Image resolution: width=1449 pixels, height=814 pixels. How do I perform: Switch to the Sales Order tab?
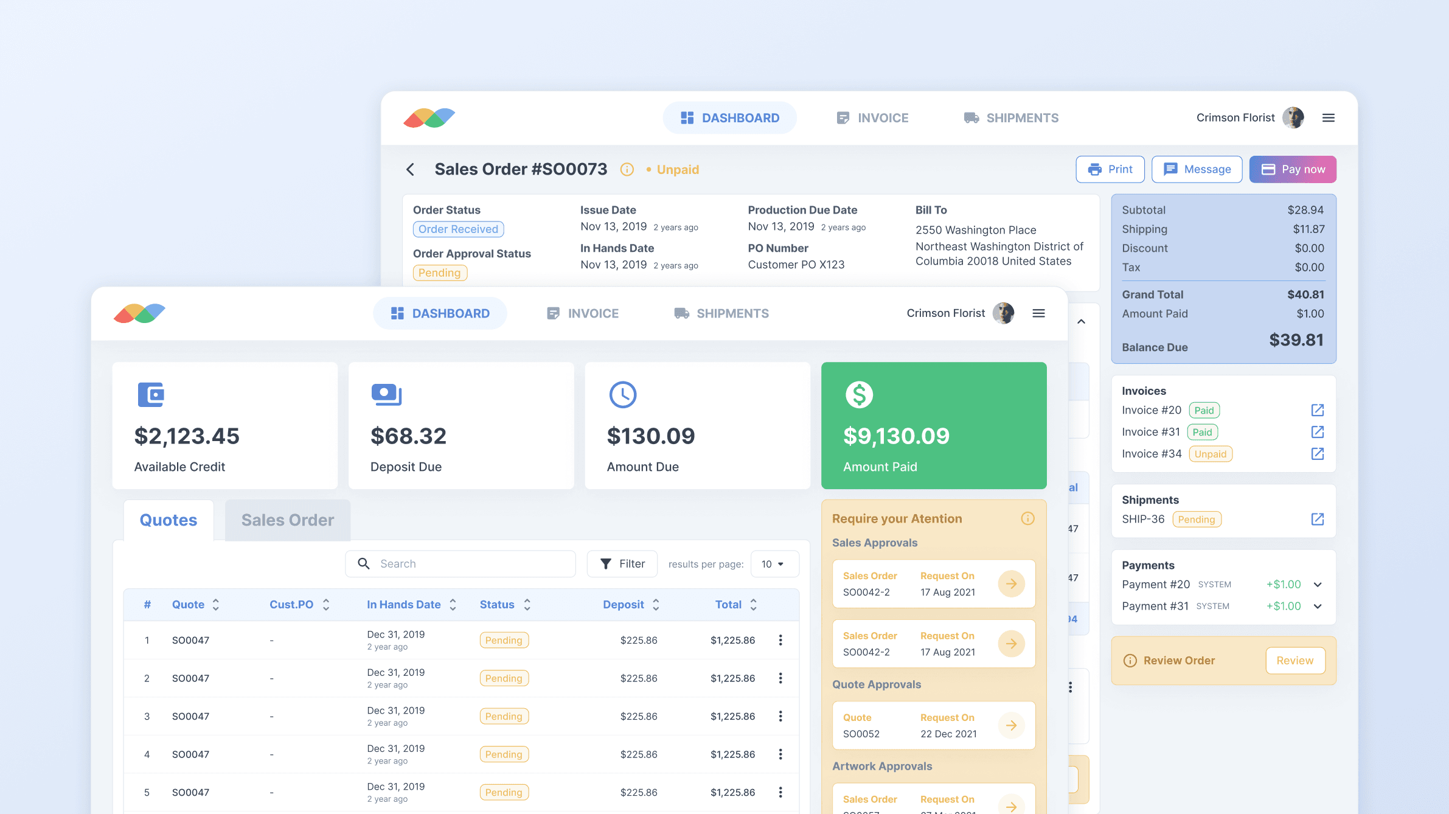tap(287, 520)
